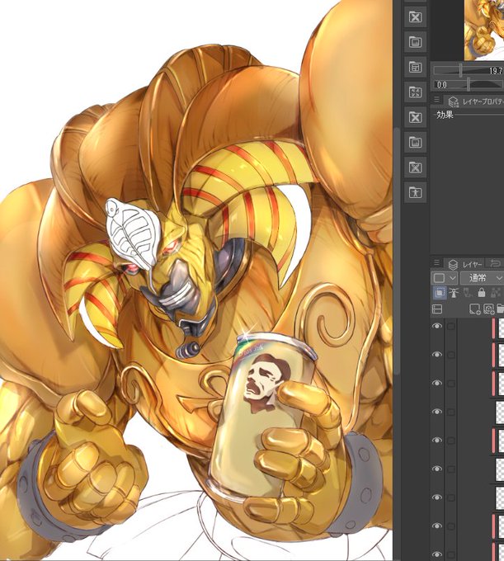Image resolution: width=504 pixels, height=561 pixels.
Task: Hide the third layer using its eye icon
Action: (436, 383)
